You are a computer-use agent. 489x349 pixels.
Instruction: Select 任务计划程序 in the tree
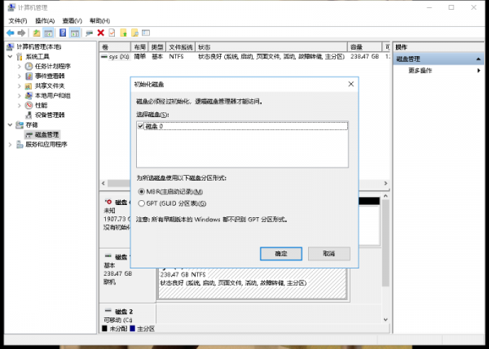pyautogui.click(x=53, y=66)
